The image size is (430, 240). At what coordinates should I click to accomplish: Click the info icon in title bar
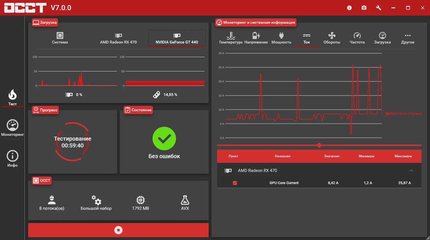[349, 8]
